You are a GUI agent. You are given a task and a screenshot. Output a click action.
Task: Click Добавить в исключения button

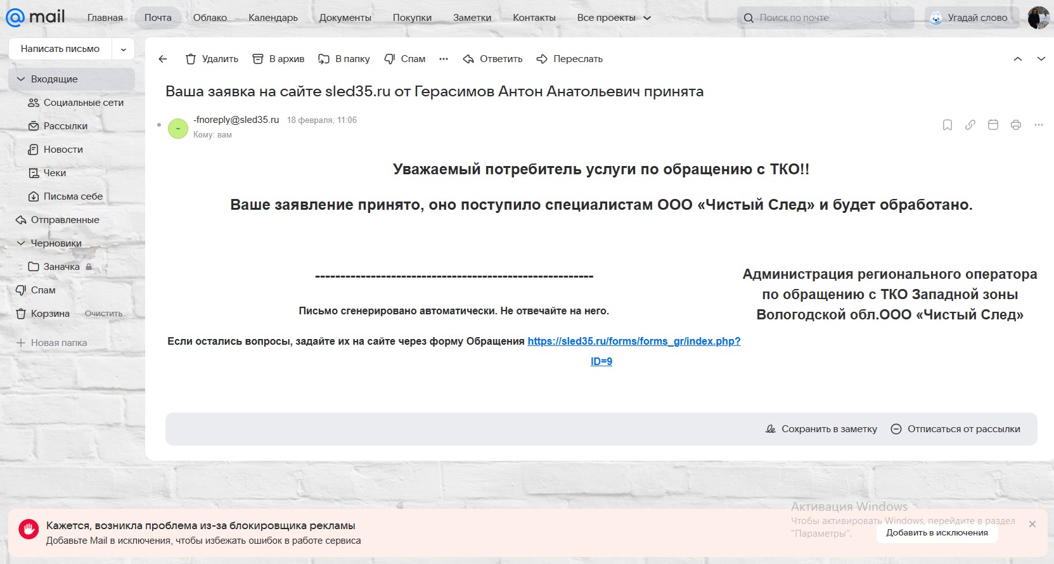click(937, 533)
